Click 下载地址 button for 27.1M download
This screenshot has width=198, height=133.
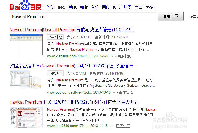(55, 73)
